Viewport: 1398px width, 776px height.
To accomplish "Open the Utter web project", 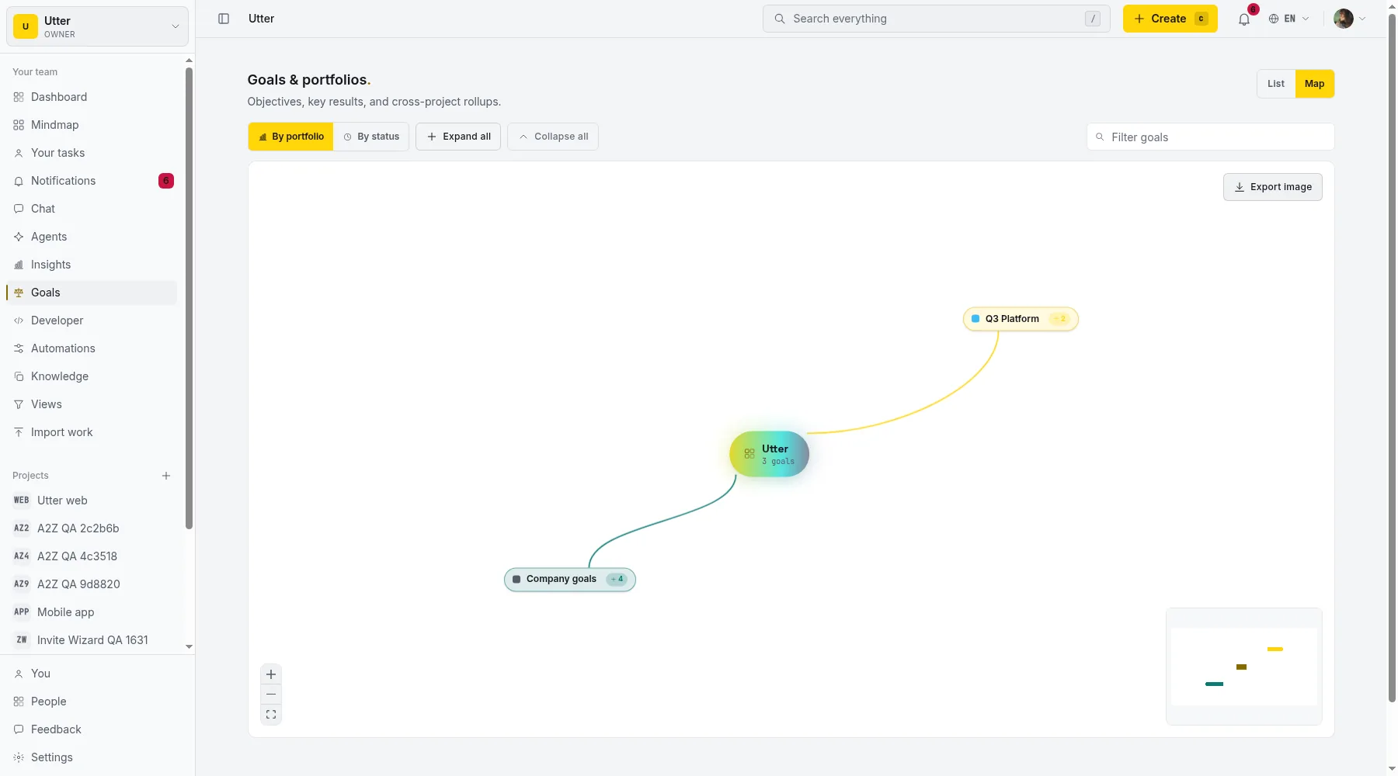I will (x=92, y=501).
